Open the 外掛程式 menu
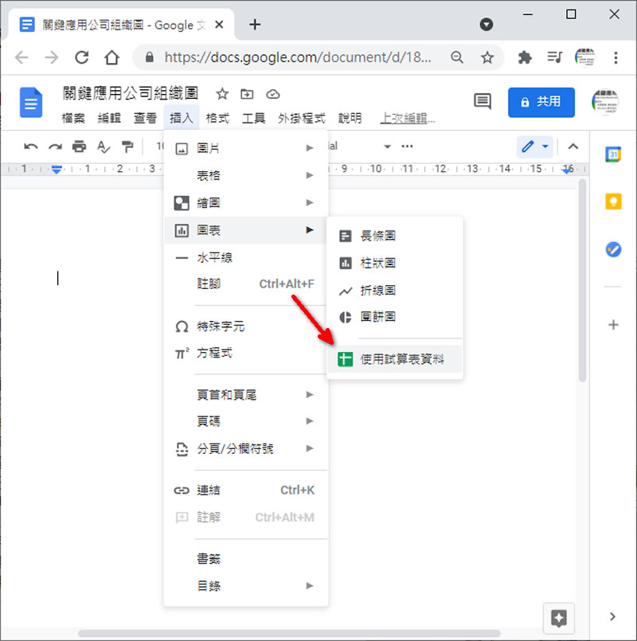The image size is (637, 641). tap(302, 118)
